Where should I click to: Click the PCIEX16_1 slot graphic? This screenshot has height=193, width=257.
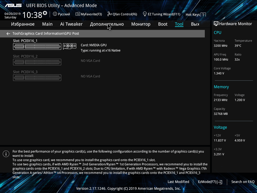click(x=37, y=46)
